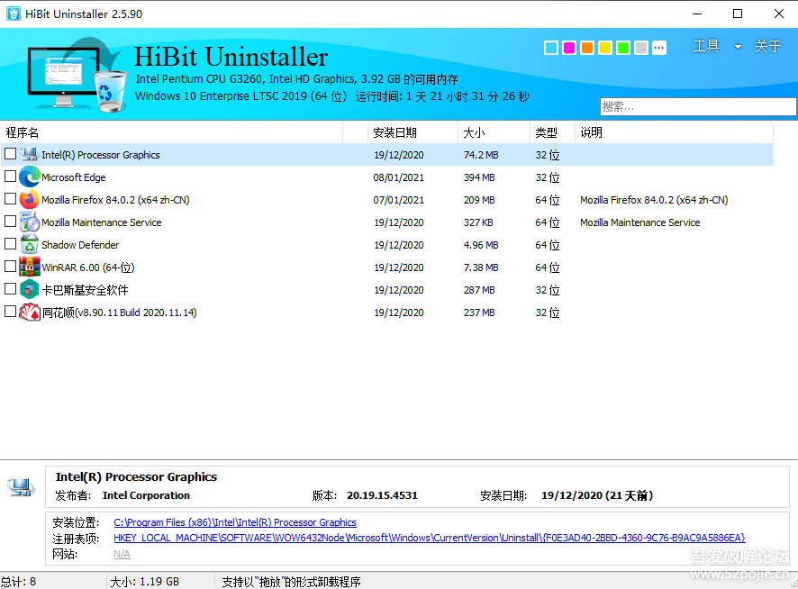Select the 卡巴斯基安全软件 program name
The width and height of the screenshot is (798, 589).
[x=85, y=290]
